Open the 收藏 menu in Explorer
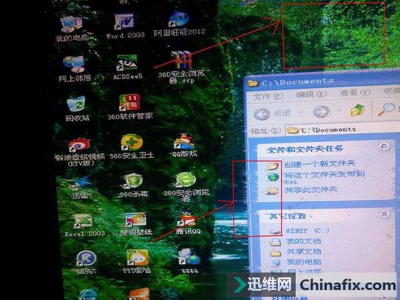400x300 pixels. (392, 91)
